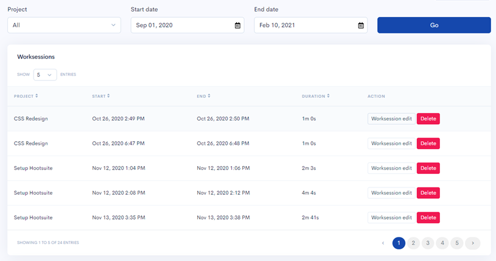This screenshot has width=496, height=261.
Task: Edit the Oct 26 6:47 PM worksession
Action: tap(391, 144)
